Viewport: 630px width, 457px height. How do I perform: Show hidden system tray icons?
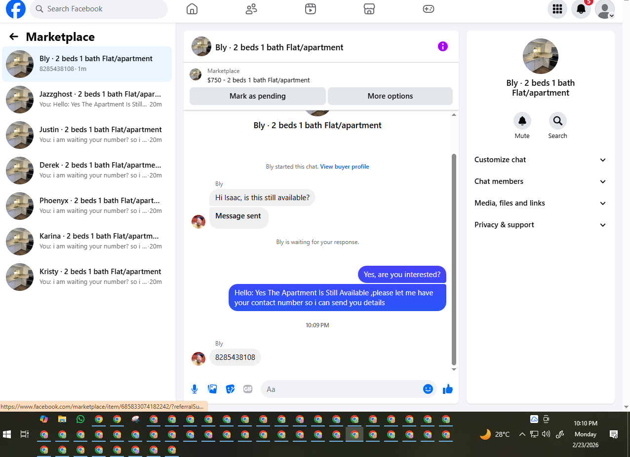522,434
